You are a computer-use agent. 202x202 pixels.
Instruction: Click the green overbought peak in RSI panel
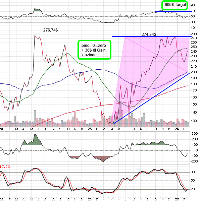pyautogui.click(x=38, y=10)
